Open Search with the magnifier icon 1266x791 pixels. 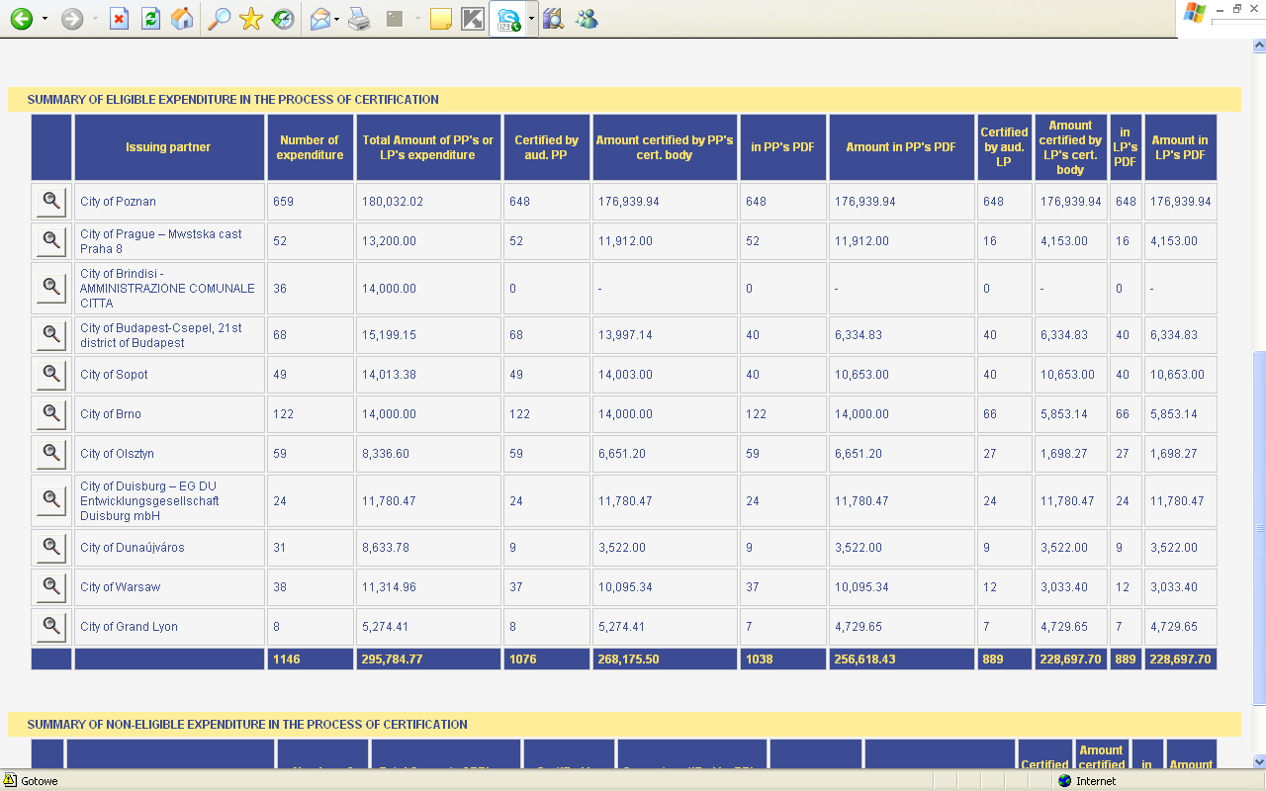(x=219, y=19)
